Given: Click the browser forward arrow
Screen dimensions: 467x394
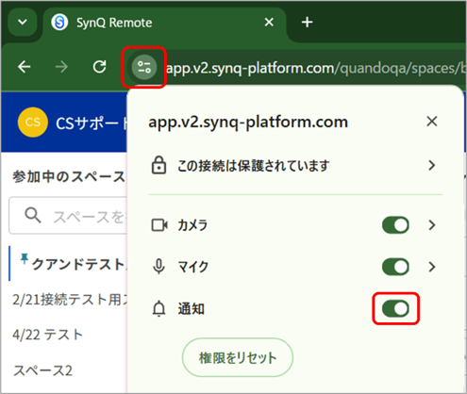Looking at the screenshot, I should (x=61, y=67).
